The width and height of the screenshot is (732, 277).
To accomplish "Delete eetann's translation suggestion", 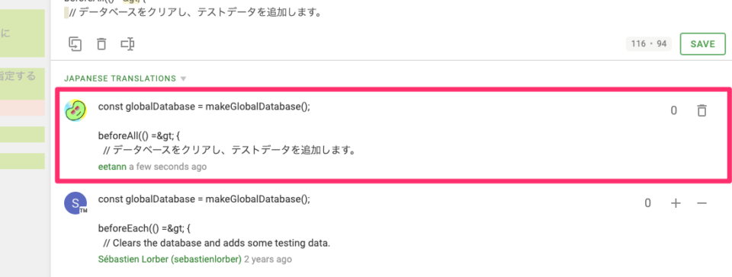I will 701,110.
